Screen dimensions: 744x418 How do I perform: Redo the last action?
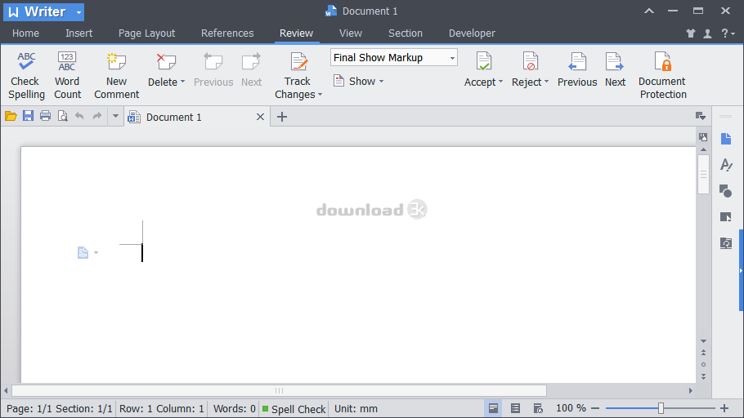click(x=96, y=116)
